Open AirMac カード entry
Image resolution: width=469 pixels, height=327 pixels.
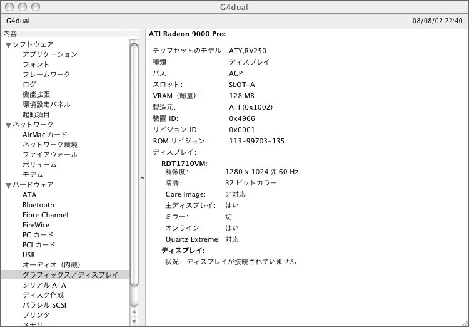(x=45, y=135)
